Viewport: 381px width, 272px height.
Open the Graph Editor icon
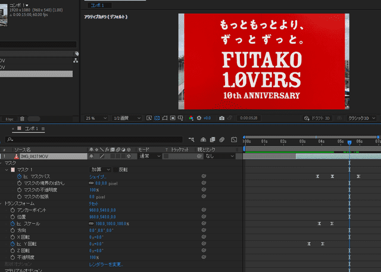[234, 140]
